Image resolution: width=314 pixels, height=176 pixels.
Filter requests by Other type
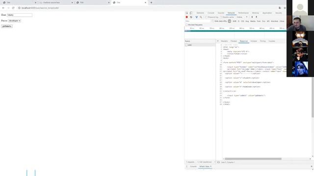pyautogui.click(x=282, y=21)
